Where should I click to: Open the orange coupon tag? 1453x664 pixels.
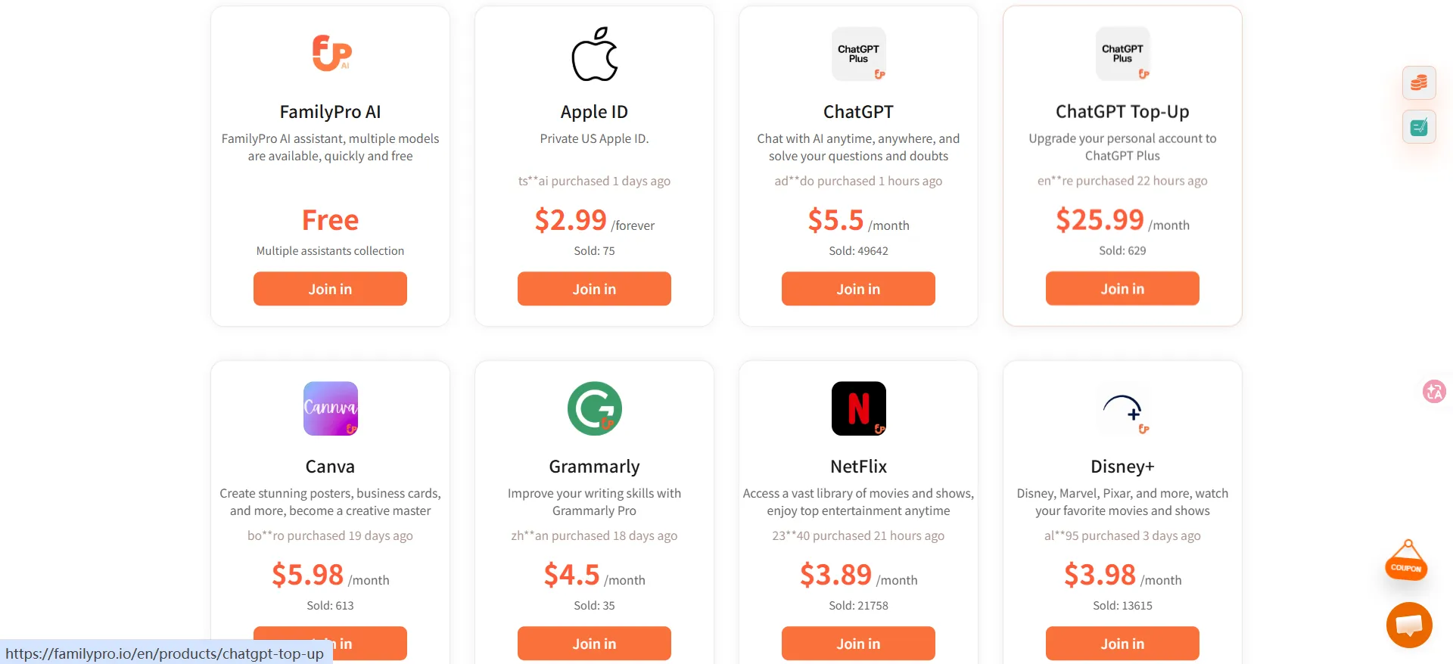click(1406, 563)
